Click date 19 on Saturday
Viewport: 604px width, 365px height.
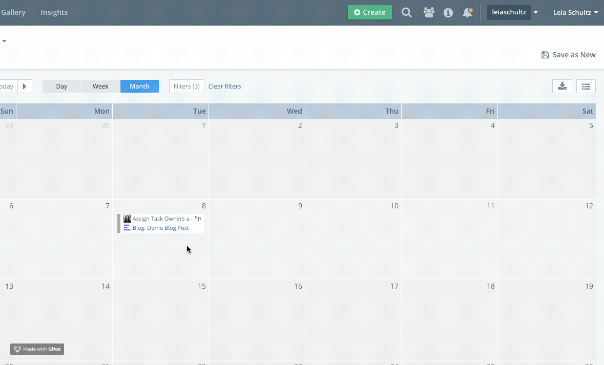coord(589,287)
